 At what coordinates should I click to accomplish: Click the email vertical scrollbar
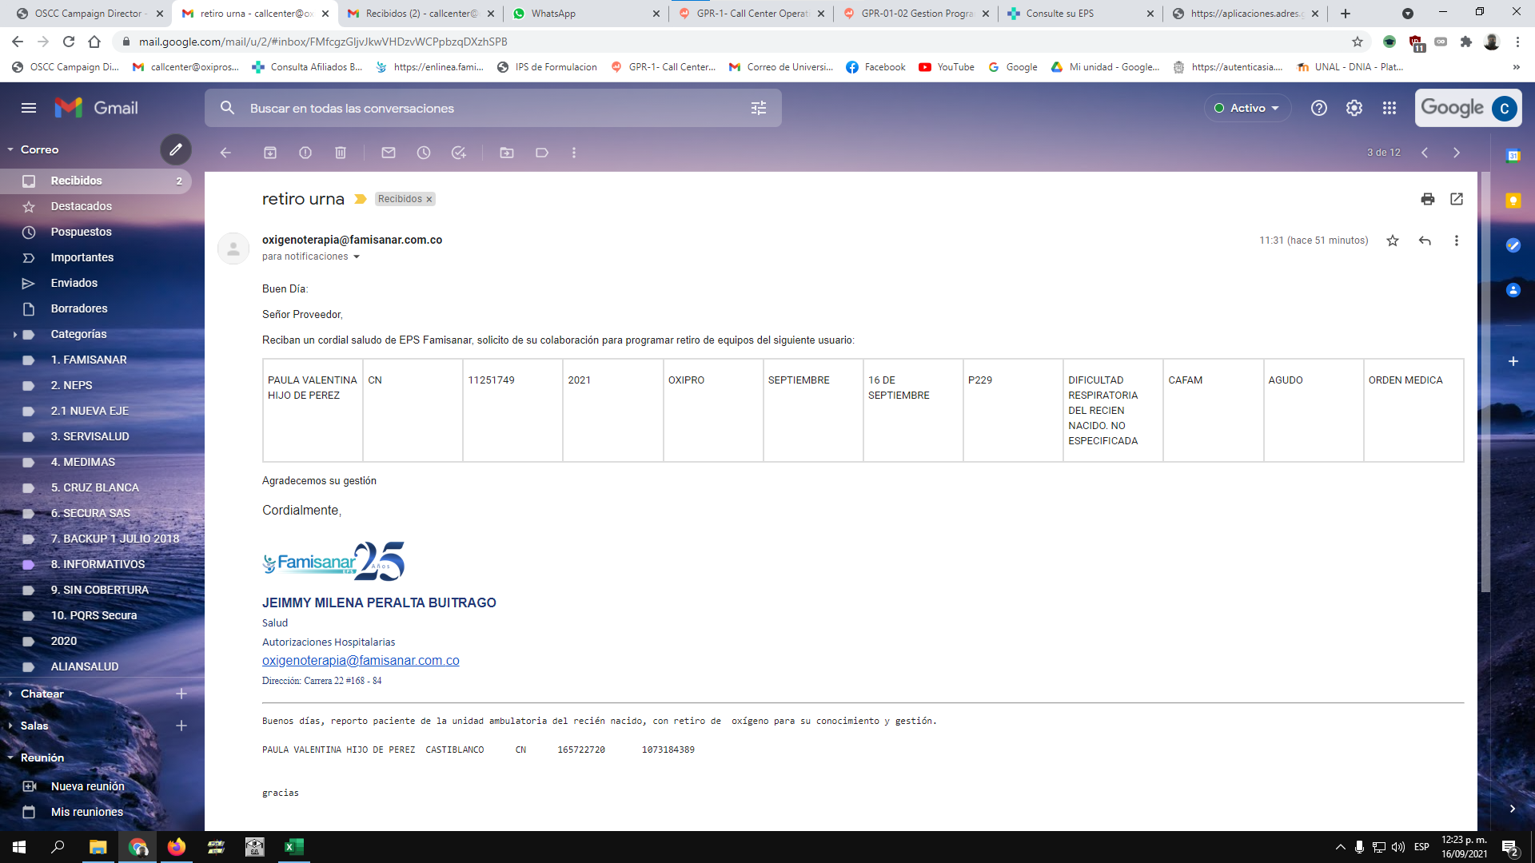click(x=1485, y=382)
